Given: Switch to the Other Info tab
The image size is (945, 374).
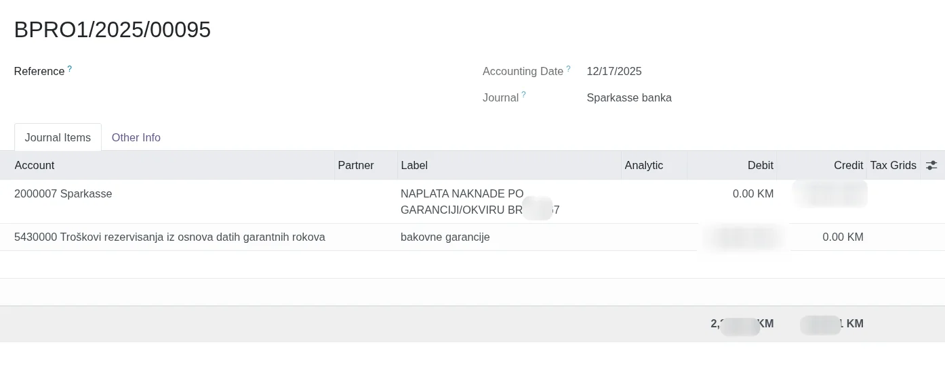Looking at the screenshot, I should click(x=136, y=137).
